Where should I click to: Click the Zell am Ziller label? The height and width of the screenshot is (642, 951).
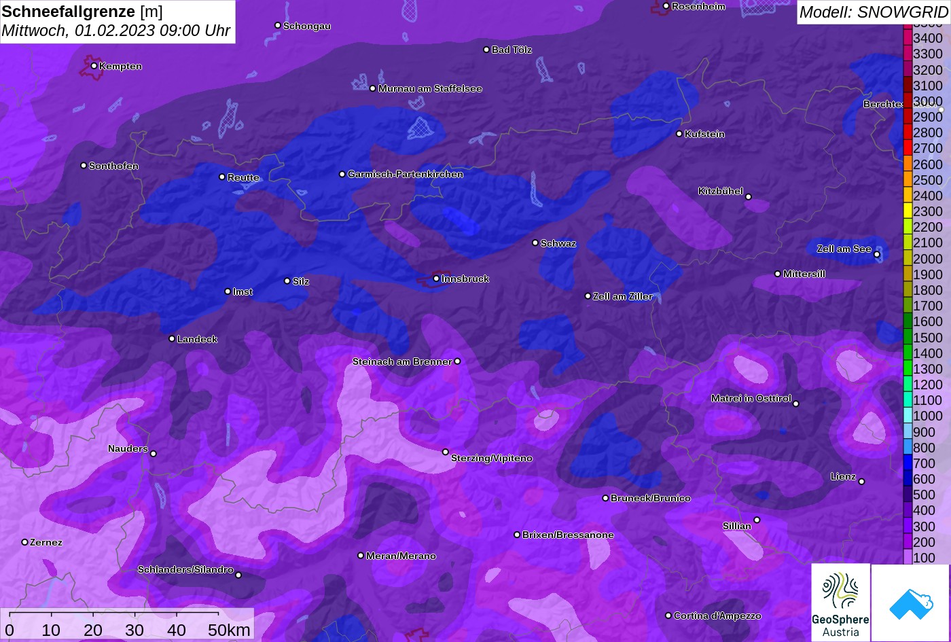pyautogui.click(x=623, y=296)
